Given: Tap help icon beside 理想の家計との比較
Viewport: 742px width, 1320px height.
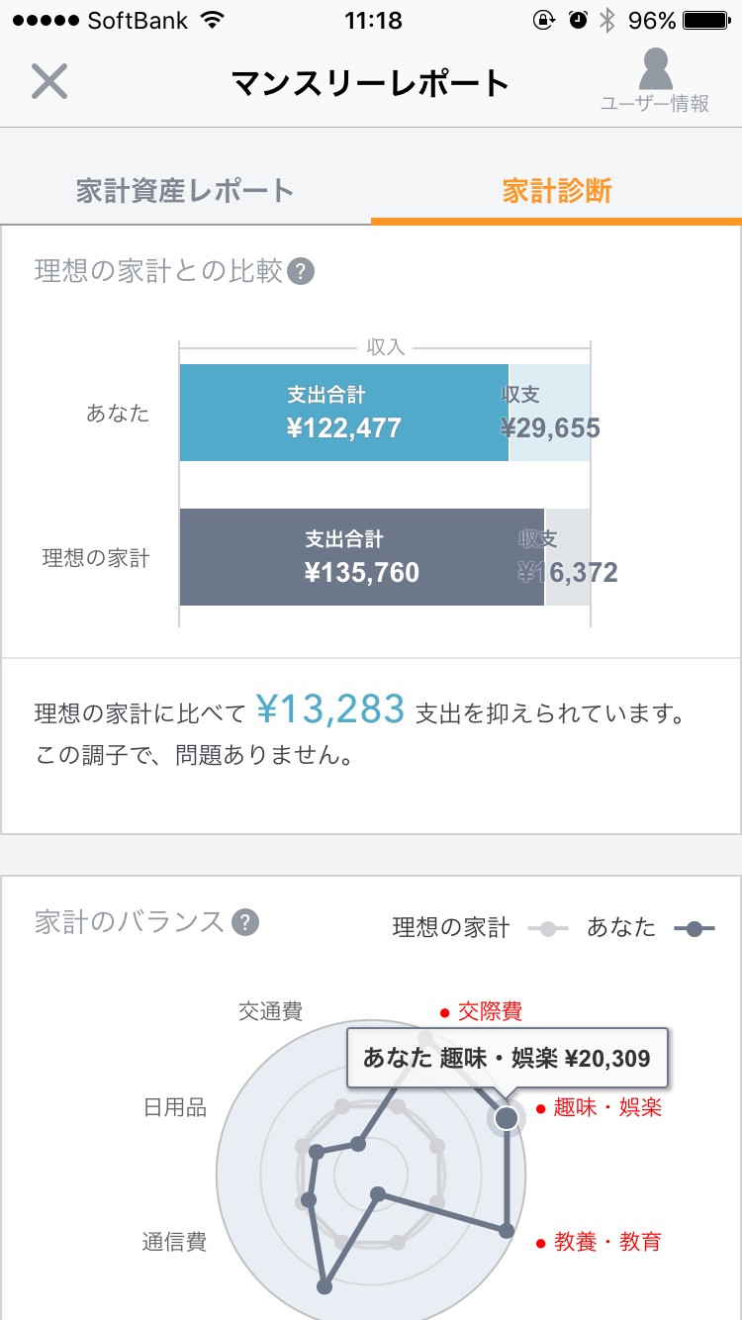Looking at the screenshot, I should [x=301, y=271].
